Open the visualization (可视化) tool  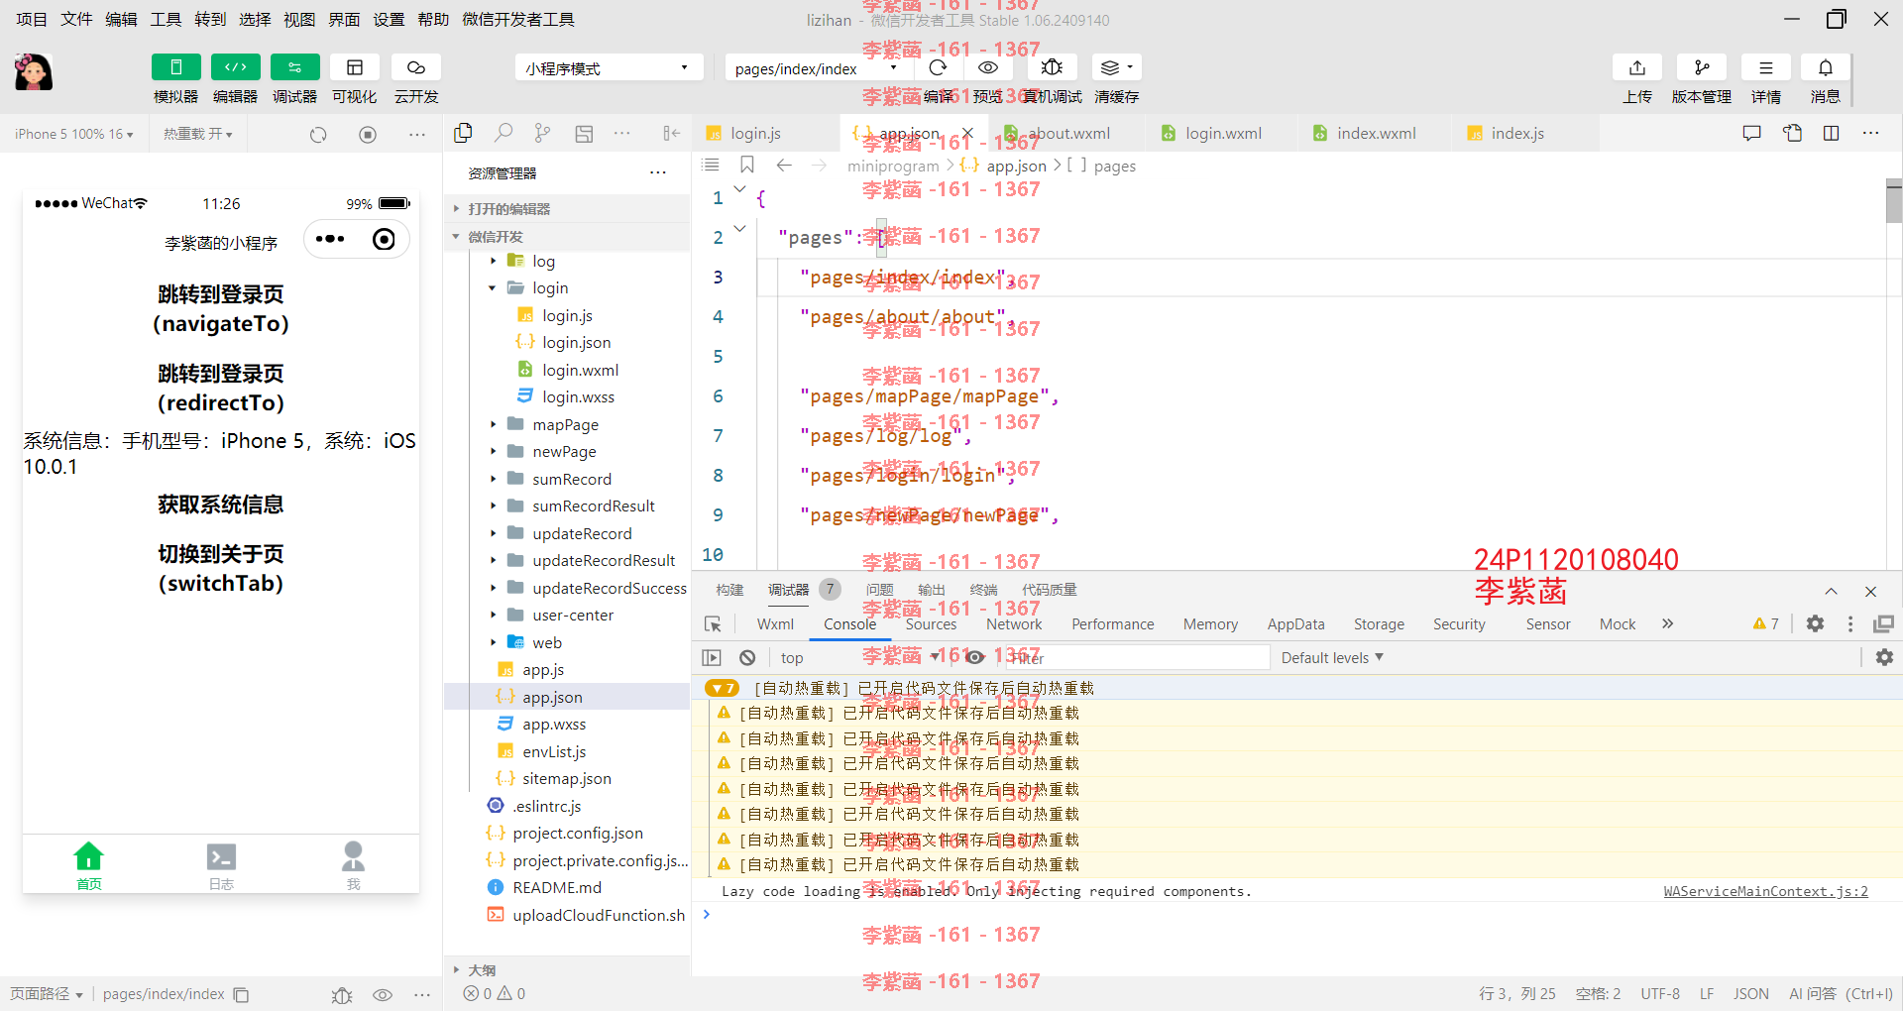click(354, 67)
